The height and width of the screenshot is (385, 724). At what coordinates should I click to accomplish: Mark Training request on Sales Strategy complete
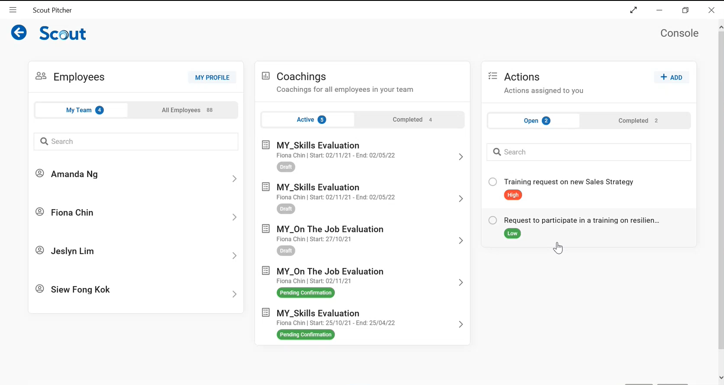pyautogui.click(x=493, y=182)
